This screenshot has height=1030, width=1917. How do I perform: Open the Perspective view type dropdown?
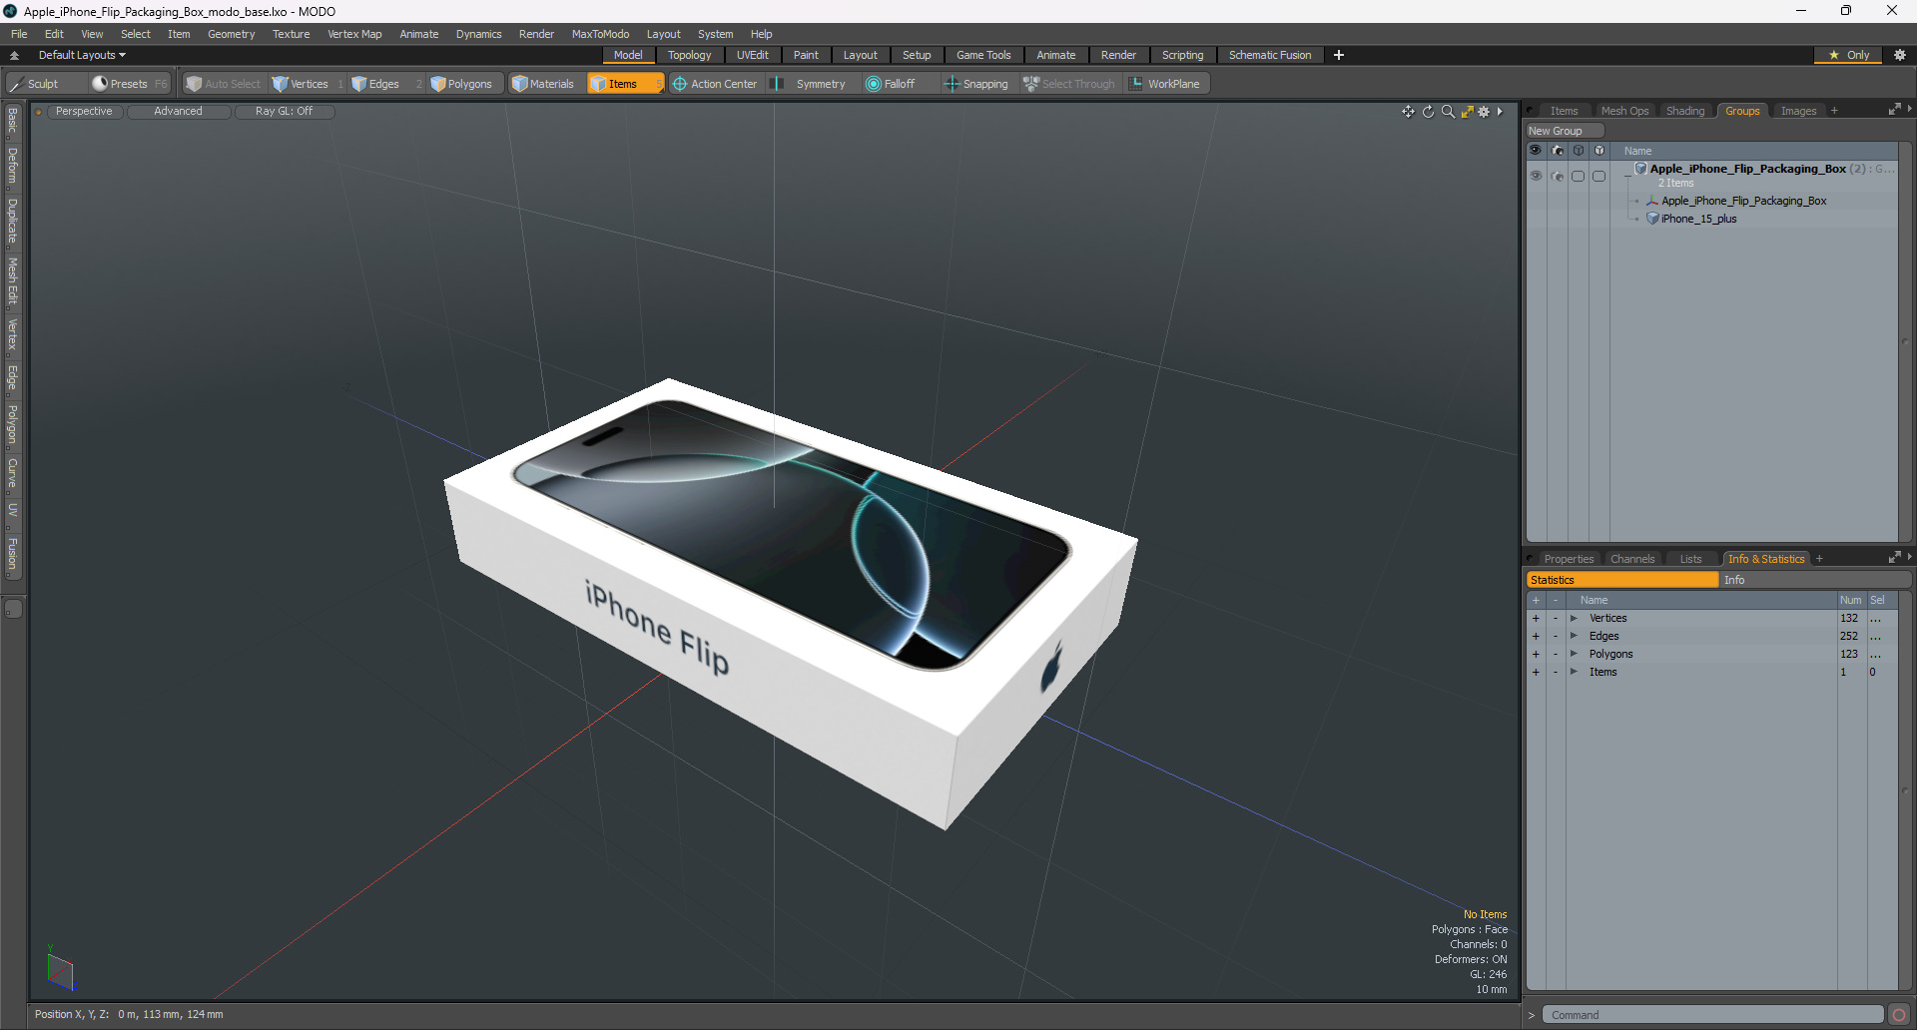[84, 112]
